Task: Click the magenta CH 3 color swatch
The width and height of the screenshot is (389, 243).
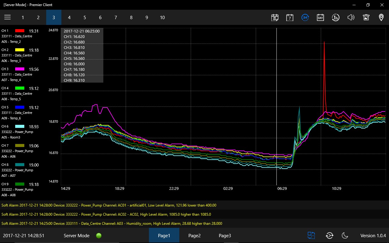Action: [x=20, y=69]
